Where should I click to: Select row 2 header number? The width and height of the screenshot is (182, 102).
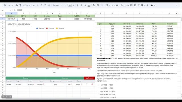tap(3, 19)
